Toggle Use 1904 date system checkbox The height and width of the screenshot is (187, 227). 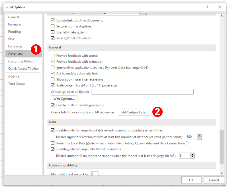click(53, 32)
